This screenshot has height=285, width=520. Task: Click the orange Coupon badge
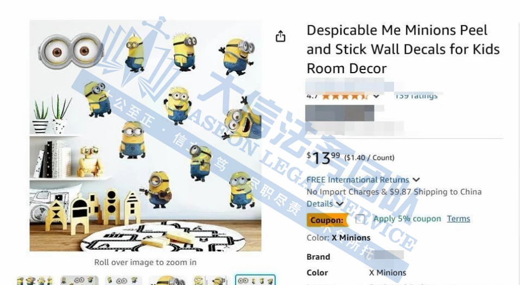[x=327, y=220]
